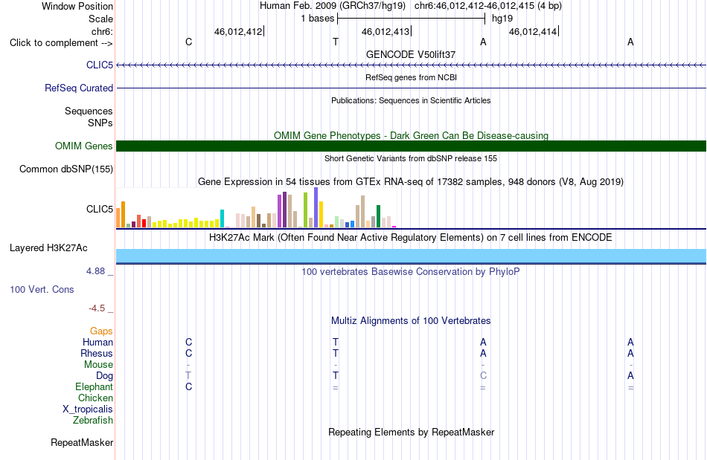Click the Elephant species label
This screenshot has width=707, height=460.
[94, 386]
